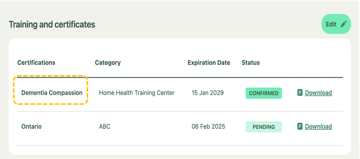Click the pencil icon on Edit button
Image resolution: width=360 pixels, height=159 pixels.
click(x=344, y=24)
